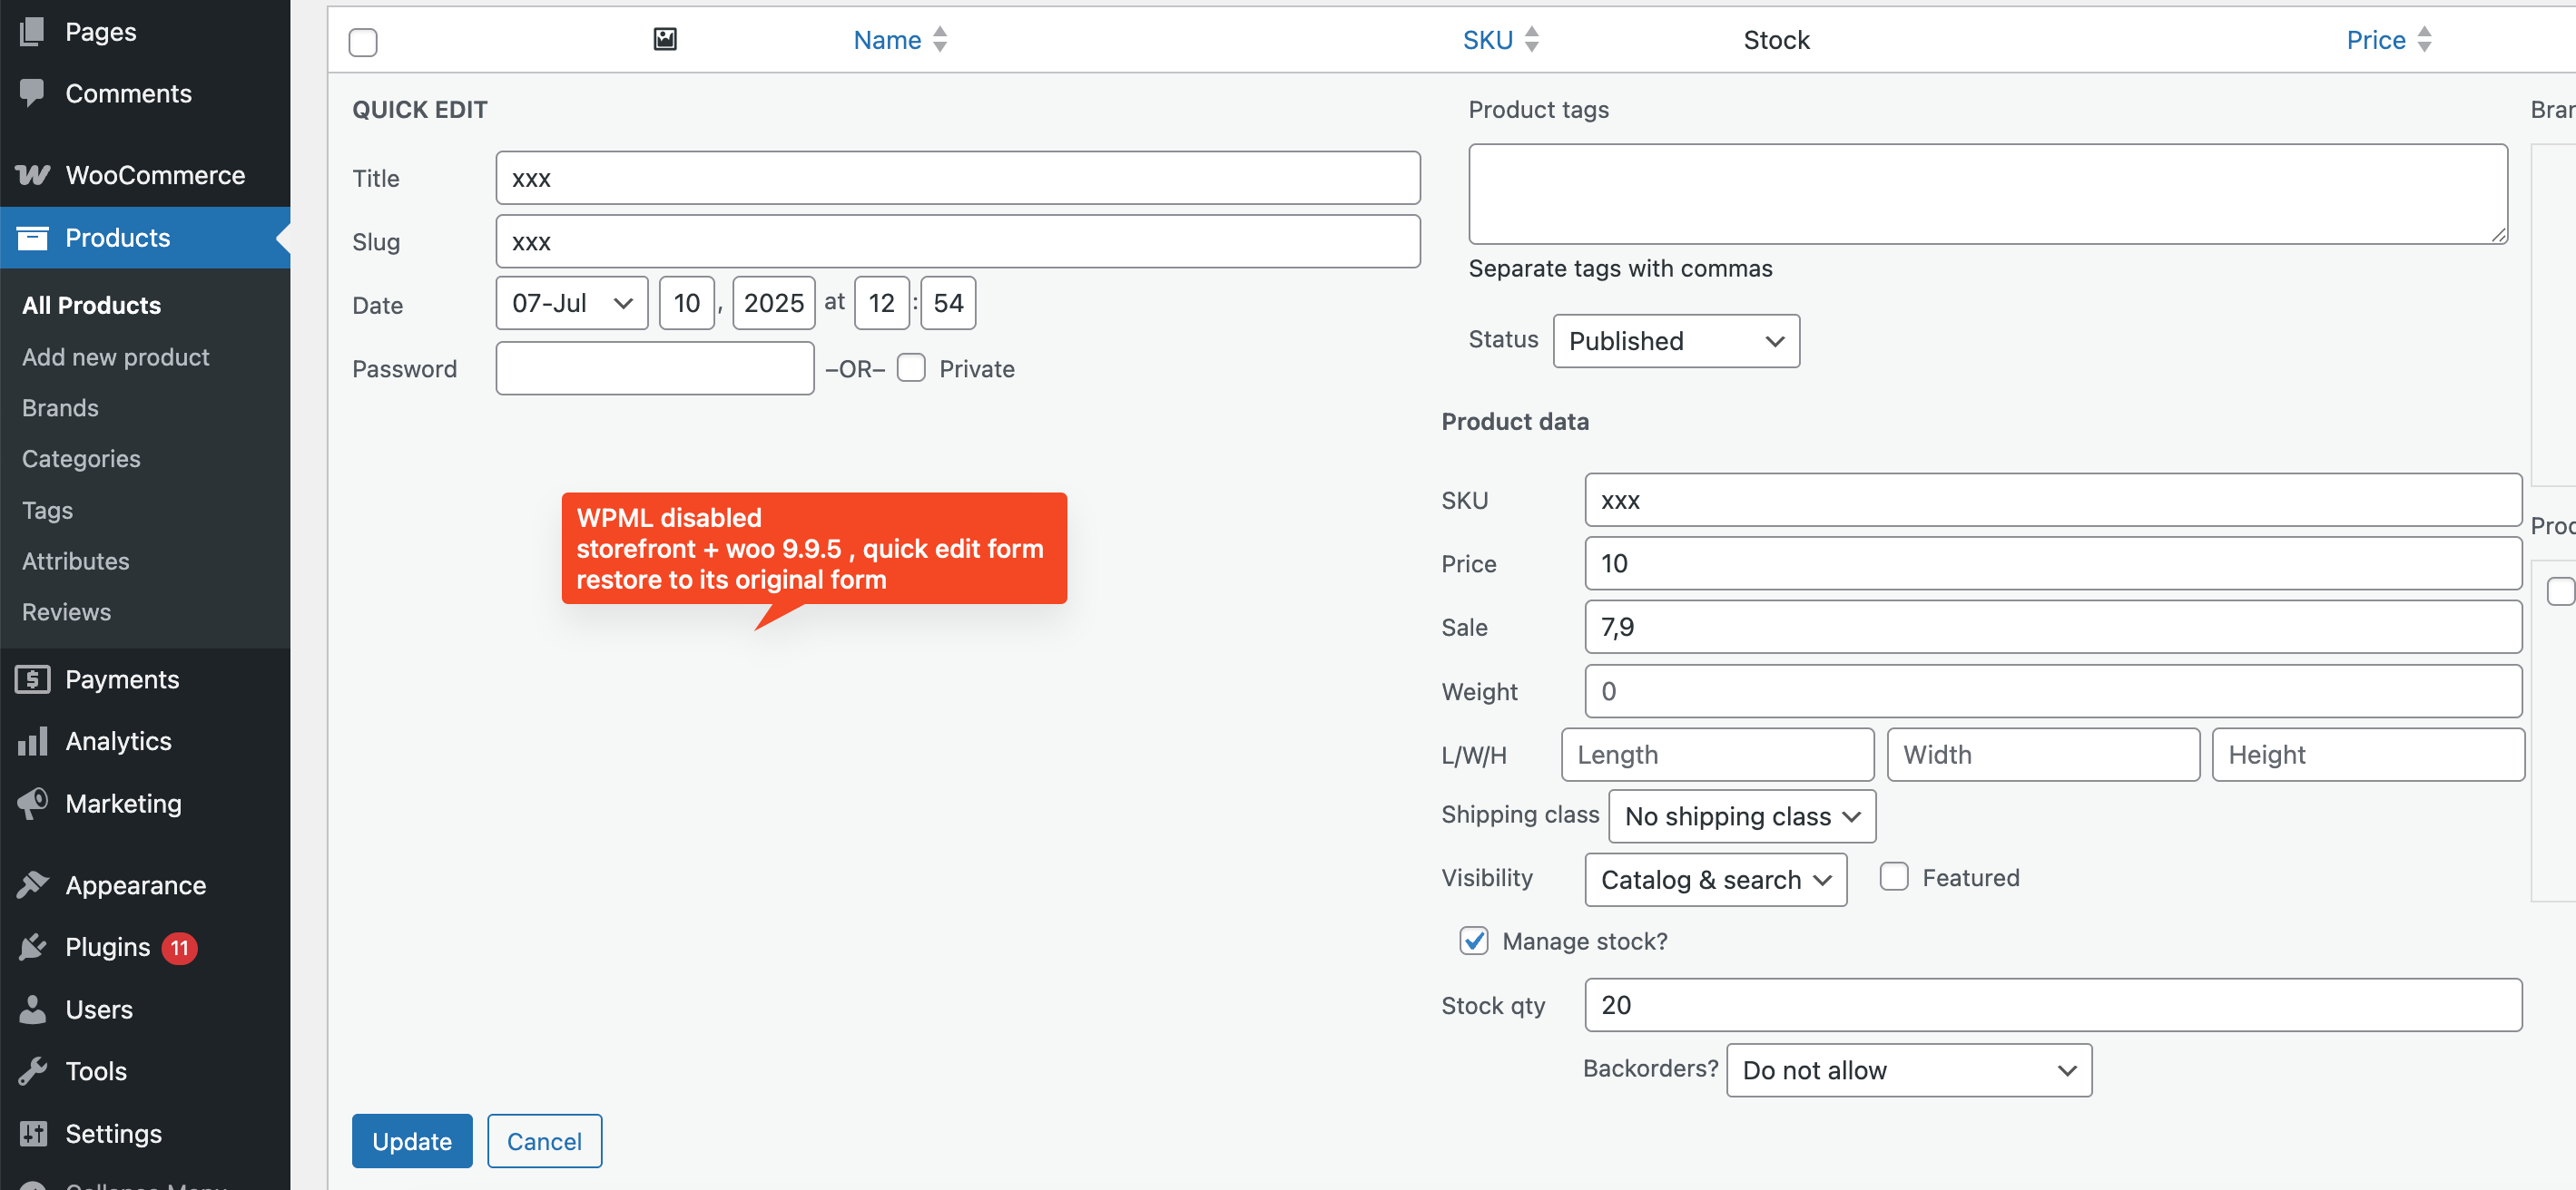Viewport: 2576px width, 1190px height.
Task: Click the Analytics bar chart icon
Action: tap(32, 741)
